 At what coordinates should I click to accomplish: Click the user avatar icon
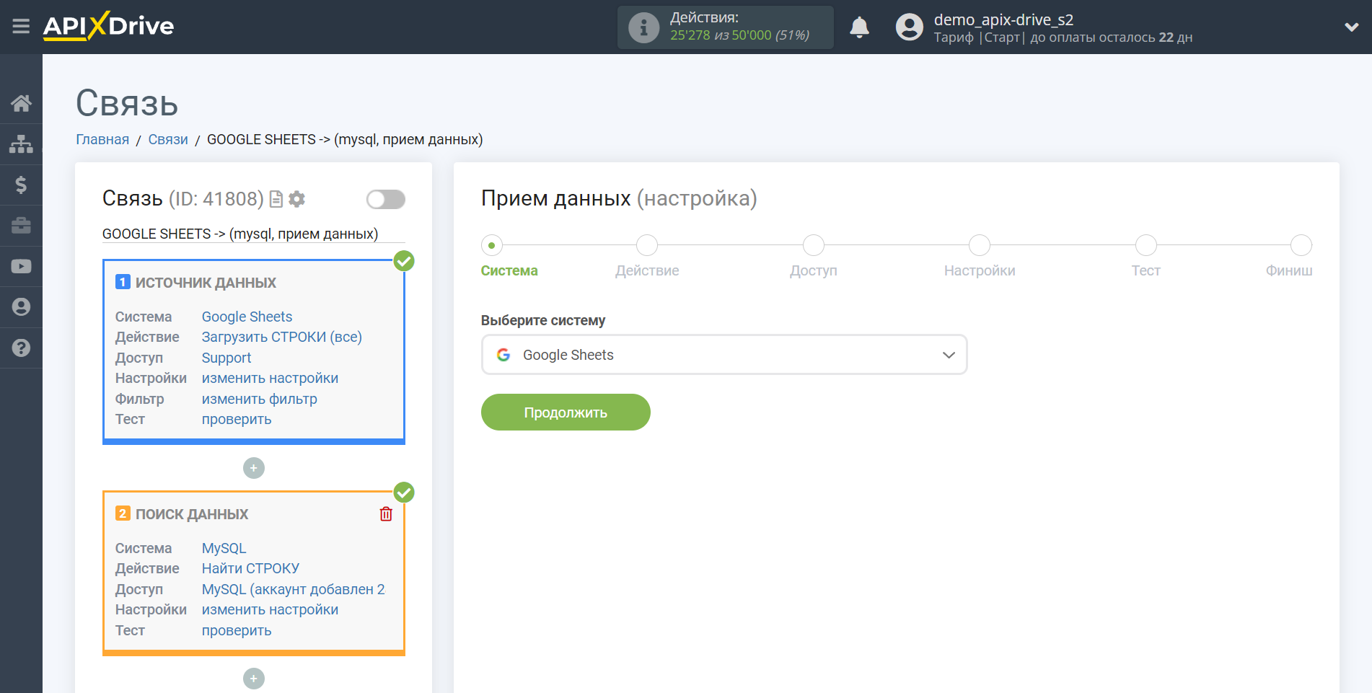click(909, 27)
